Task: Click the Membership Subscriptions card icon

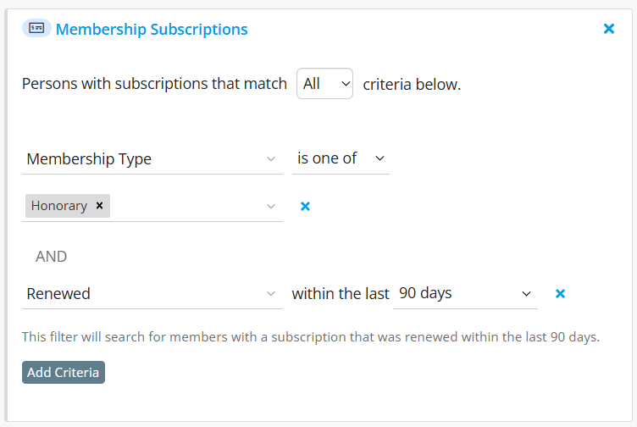Action: 36,29
